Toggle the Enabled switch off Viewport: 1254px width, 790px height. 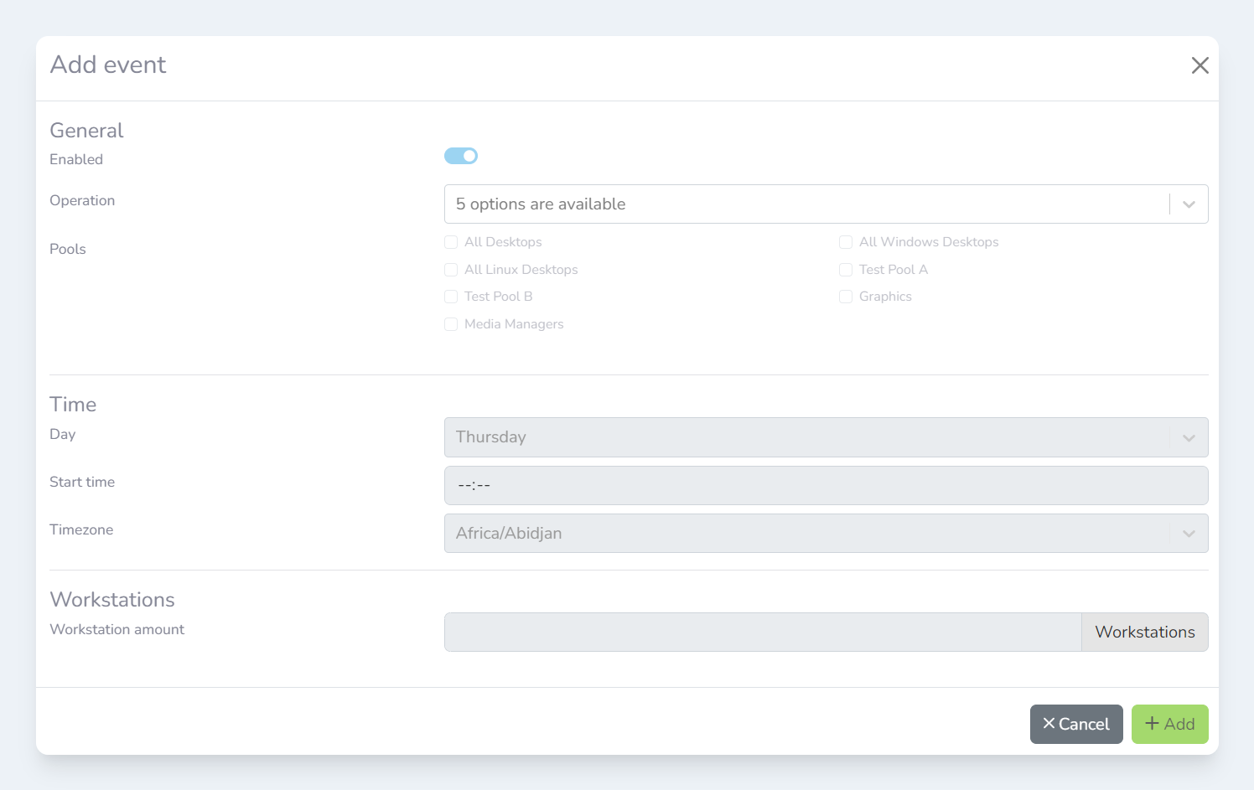pyautogui.click(x=461, y=156)
